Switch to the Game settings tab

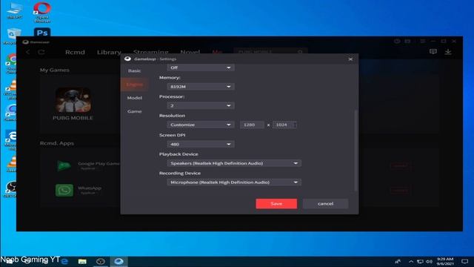(135, 111)
